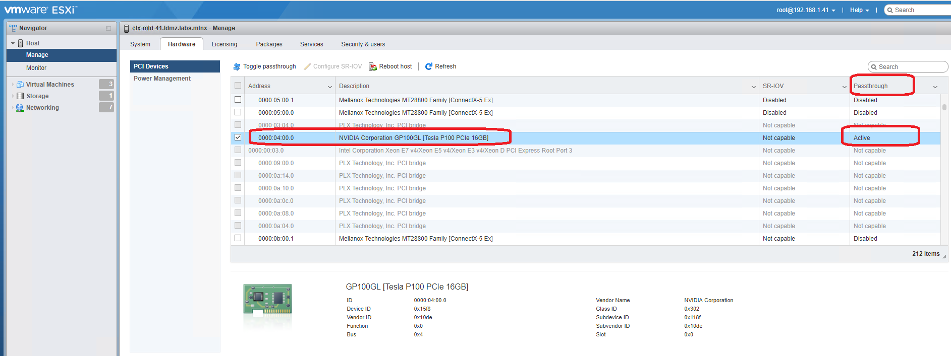Click the Reboot host icon
Screen dimensions: 951x356
pos(373,66)
